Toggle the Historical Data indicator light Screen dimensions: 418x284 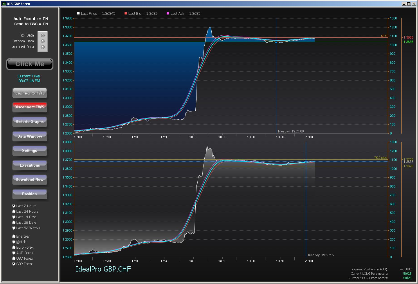[43, 41]
